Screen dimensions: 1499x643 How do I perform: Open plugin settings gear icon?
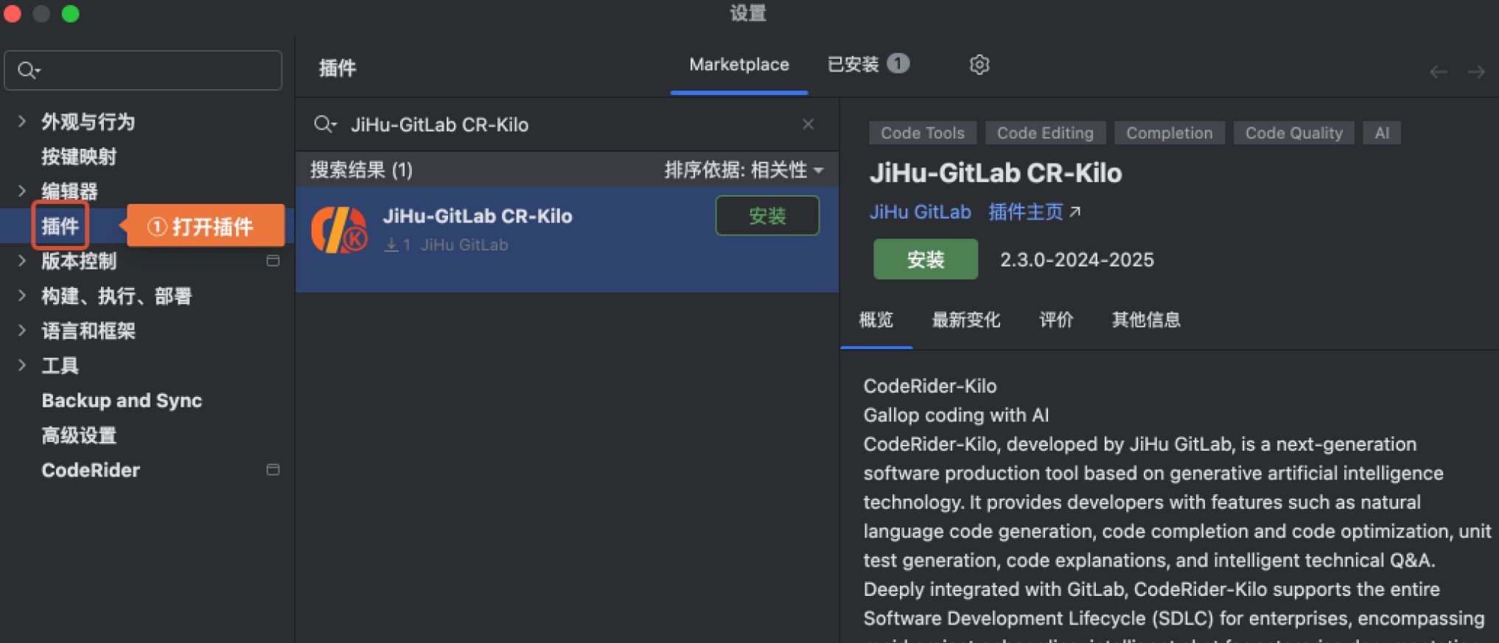click(979, 65)
